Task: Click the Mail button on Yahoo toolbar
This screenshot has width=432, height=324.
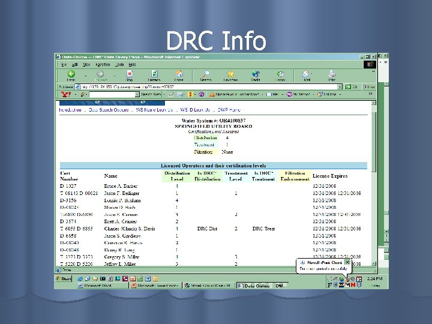Action: (x=273, y=94)
